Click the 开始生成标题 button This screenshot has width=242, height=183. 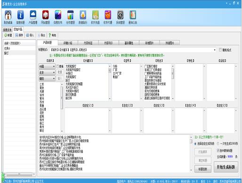(226, 167)
